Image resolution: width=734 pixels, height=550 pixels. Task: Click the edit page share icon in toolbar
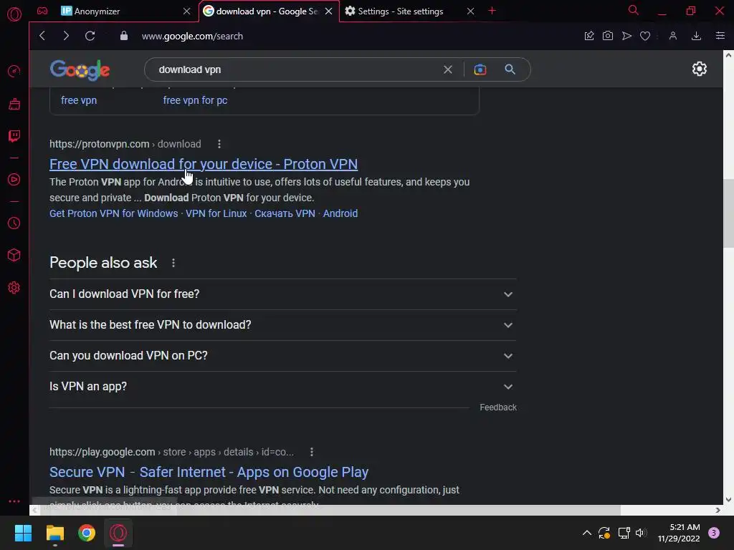[589, 36]
